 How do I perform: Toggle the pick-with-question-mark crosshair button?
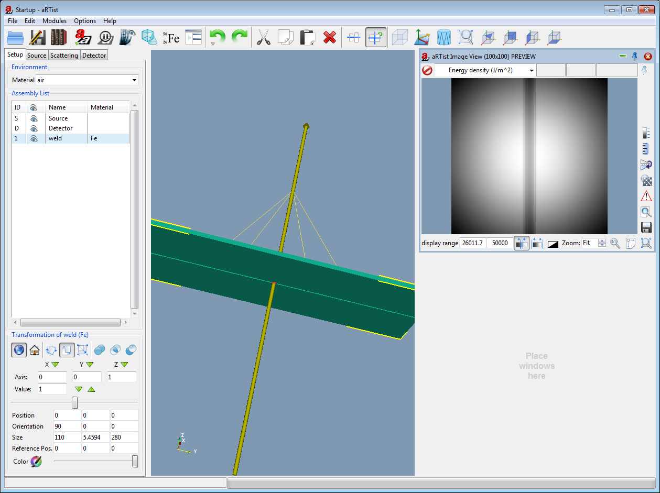tap(376, 37)
